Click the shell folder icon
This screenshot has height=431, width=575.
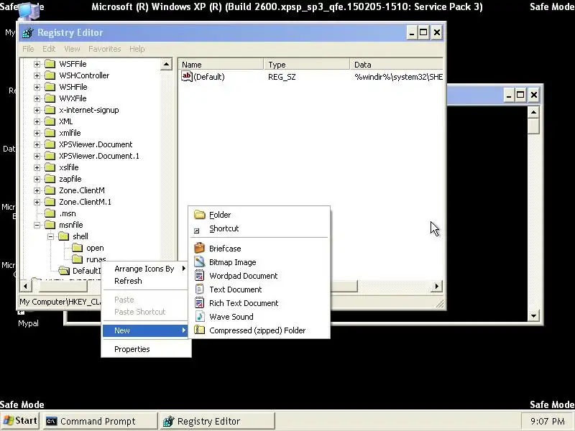64,236
